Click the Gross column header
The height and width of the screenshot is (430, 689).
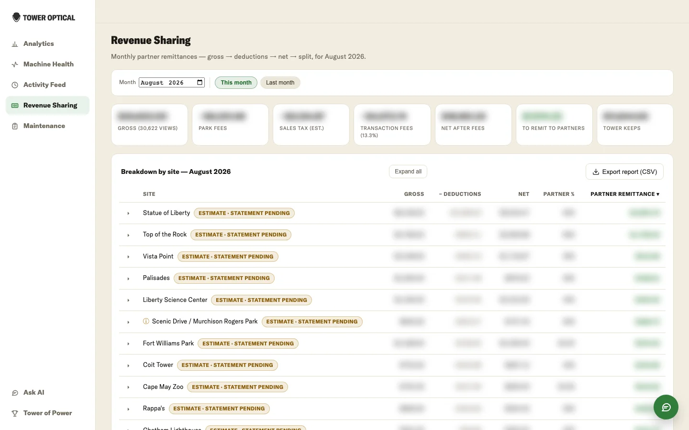(414, 194)
